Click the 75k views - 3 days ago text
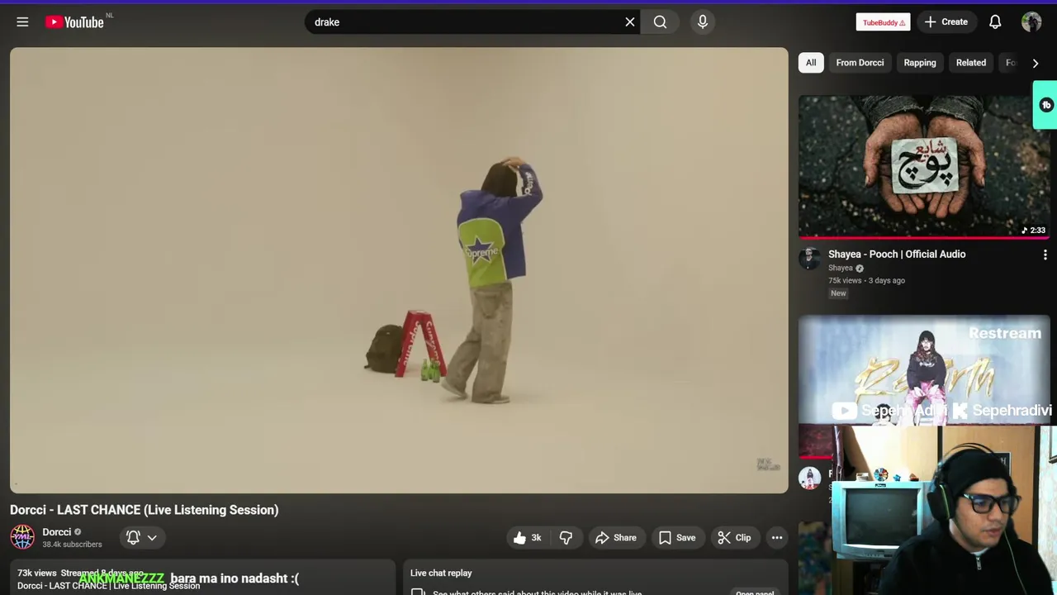Viewport: 1057px width, 595px height. coord(866,280)
